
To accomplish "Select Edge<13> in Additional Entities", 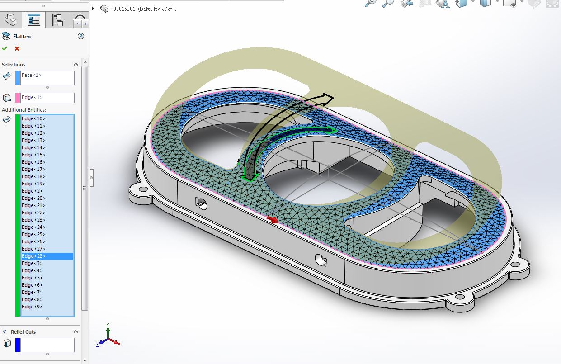I will coord(47,140).
